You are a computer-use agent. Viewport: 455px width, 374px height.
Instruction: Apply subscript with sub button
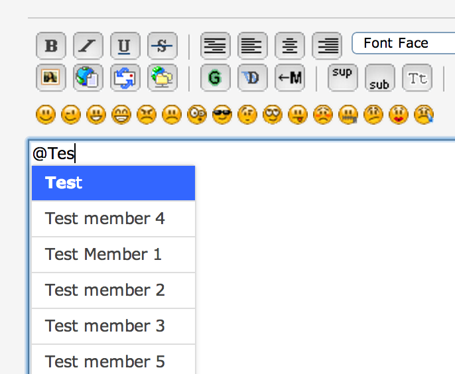(380, 78)
